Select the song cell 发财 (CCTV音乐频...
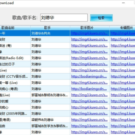The image size is (135, 135). 15,76
